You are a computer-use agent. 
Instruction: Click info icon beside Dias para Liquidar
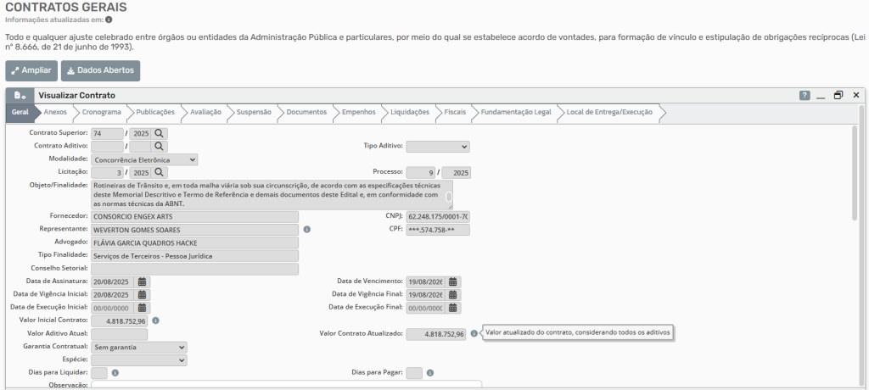tap(115, 373)
